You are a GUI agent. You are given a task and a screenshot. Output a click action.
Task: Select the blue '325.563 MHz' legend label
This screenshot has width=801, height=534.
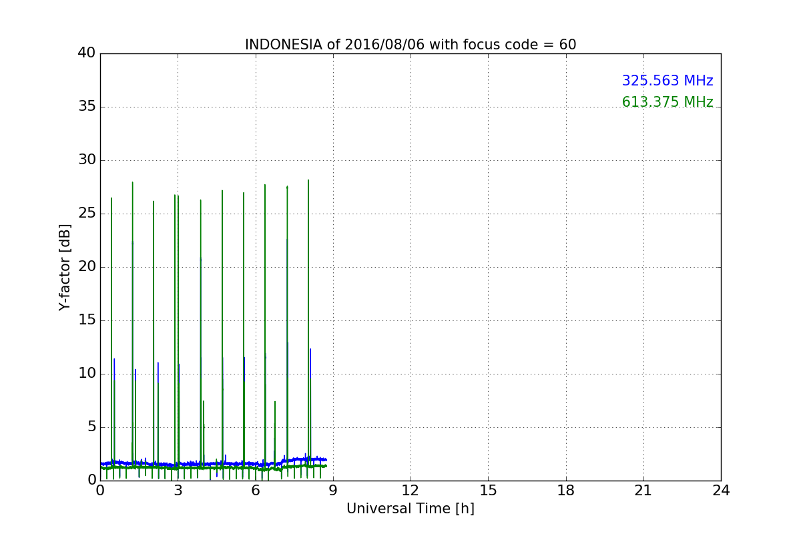667,81
